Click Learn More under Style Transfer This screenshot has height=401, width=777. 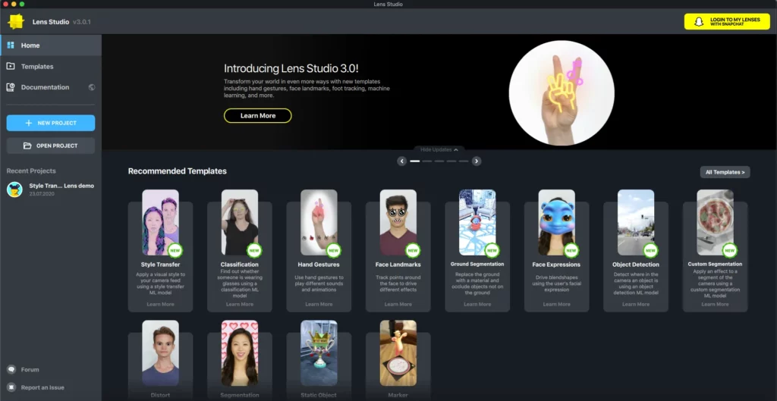click(x=161, y=304)
